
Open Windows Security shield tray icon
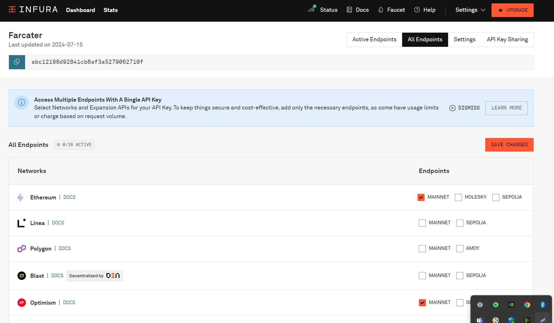pyautogui.click(x=511, y=320)
